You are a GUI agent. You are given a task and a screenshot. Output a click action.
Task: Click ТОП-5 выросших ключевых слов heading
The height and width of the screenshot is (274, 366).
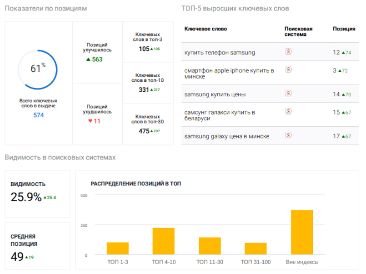point(236,8)
